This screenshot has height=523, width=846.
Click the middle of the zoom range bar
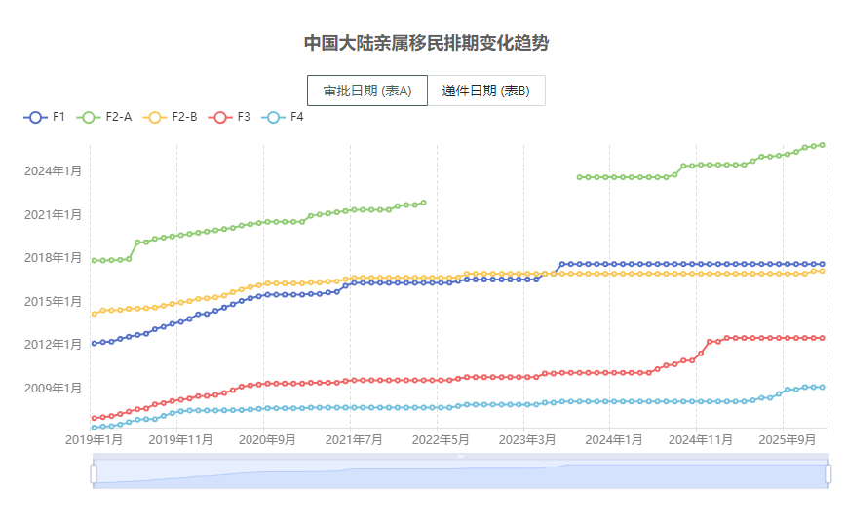click(x=460, y=473)
